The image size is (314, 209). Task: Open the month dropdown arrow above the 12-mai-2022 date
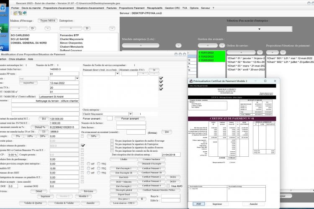tap(77, 79)
